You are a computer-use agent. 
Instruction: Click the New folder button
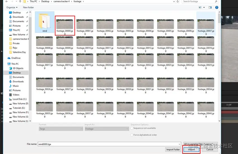point(28,8)
